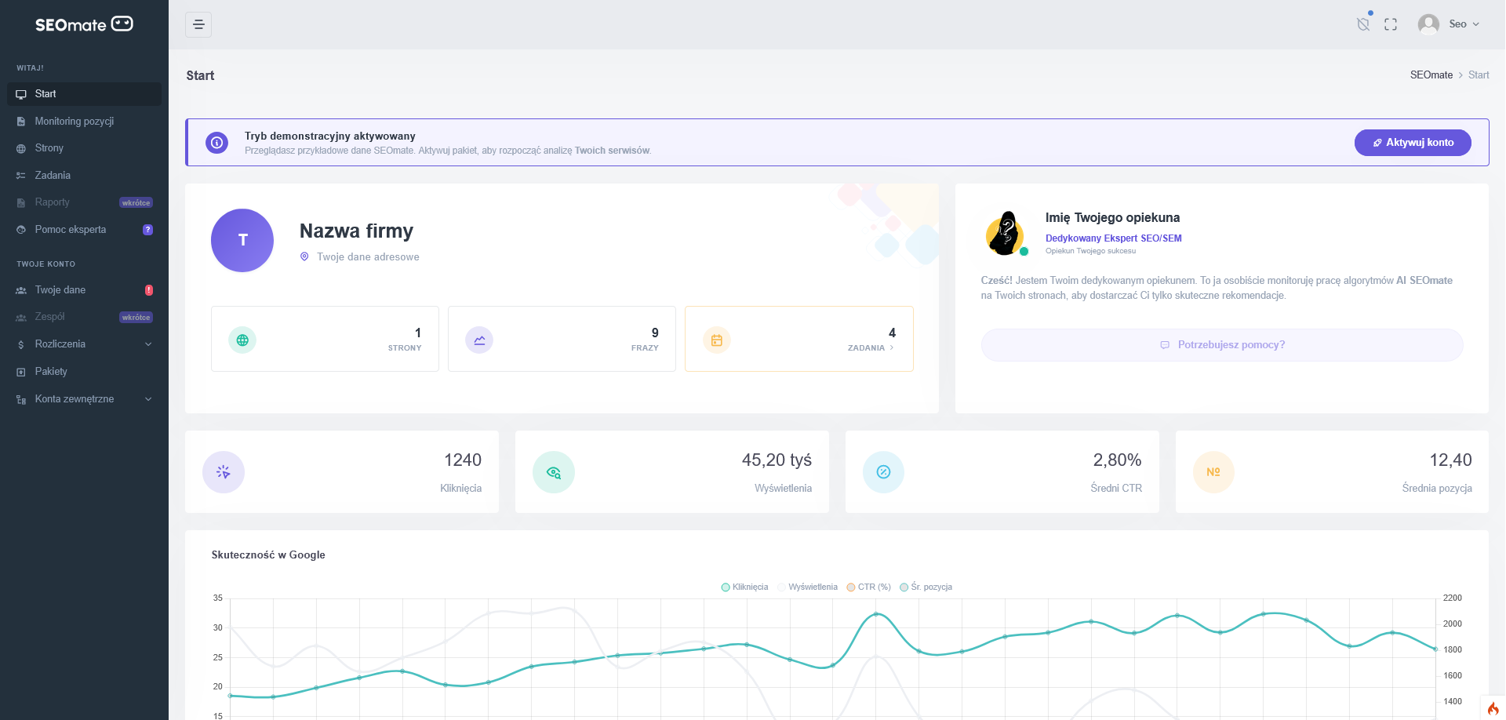Toggle CTR (%) series in chart legend
Viewport: 1506px width, 720px height.
(868, 587)
